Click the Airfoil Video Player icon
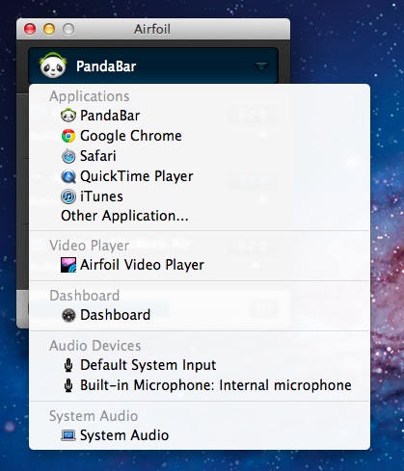The width and height of the screenshot is (404, 471). (68, 265)
